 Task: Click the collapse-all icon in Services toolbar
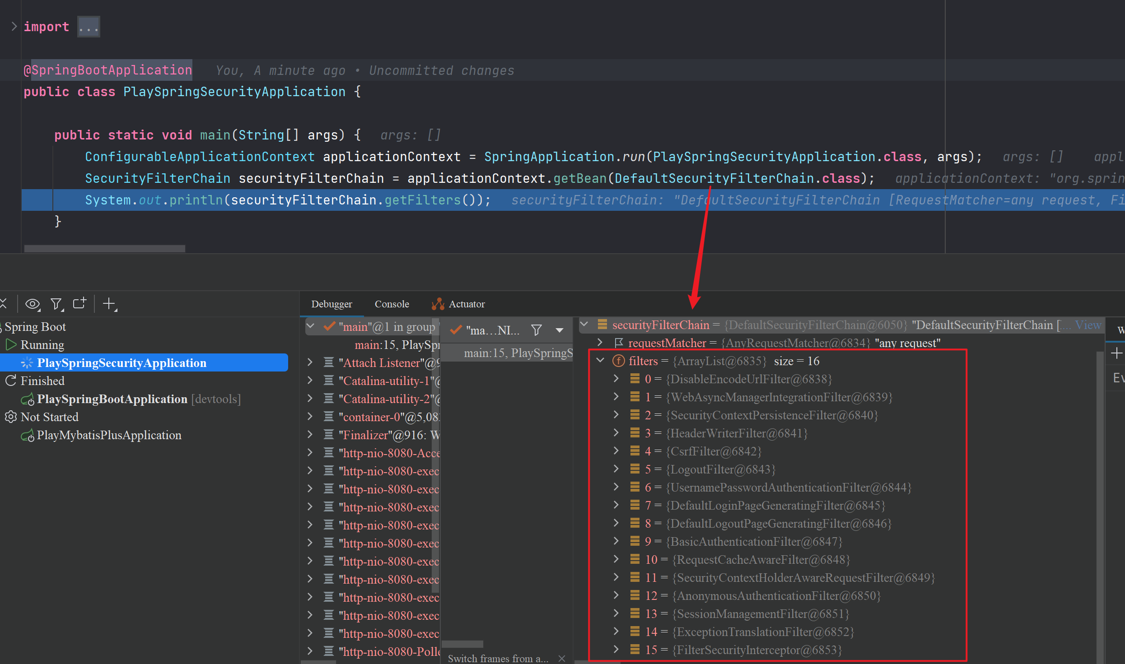(4, 304)
